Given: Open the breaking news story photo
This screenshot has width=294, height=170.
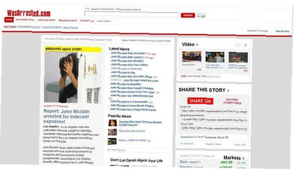Looking at the screenshot, I should coord(73,78).
